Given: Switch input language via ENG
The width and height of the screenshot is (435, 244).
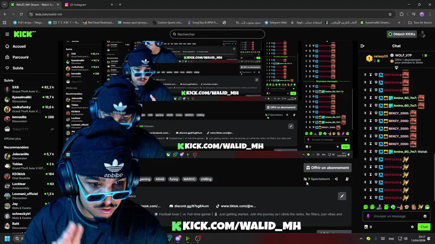Looking at the screenshot, I should (x=391, y=239).
